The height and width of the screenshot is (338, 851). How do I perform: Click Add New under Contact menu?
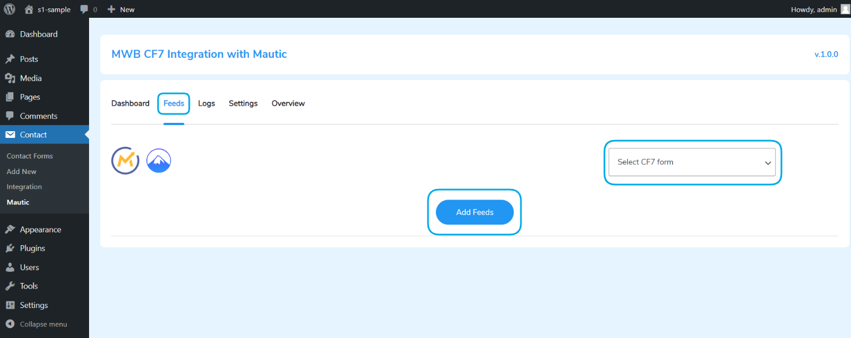point(22,172)
